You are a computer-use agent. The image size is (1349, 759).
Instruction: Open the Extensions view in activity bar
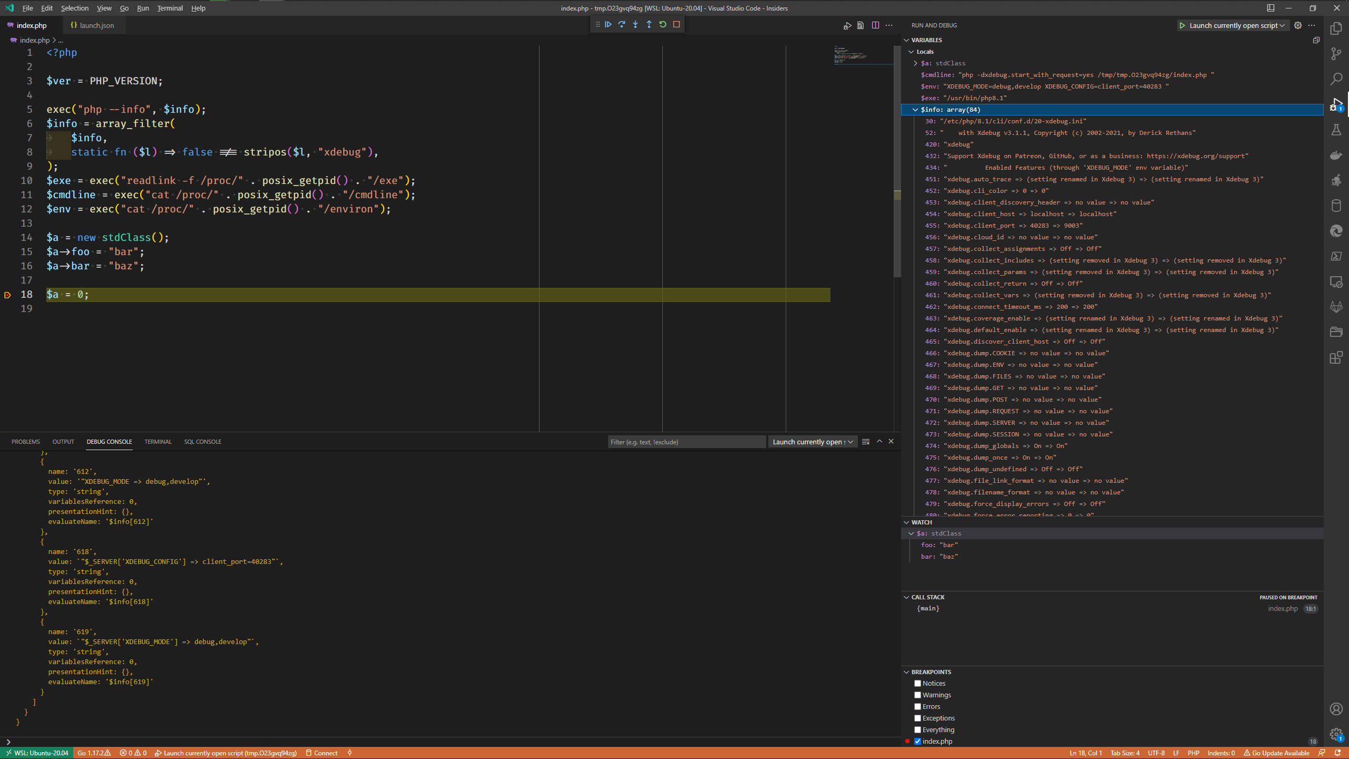(1336, 358)
